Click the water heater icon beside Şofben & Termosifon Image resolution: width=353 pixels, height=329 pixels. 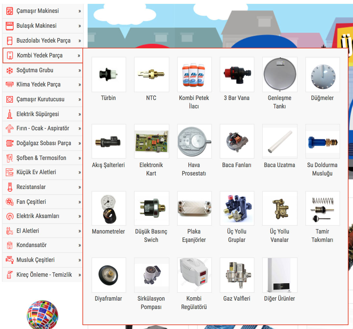pos(9,158)
